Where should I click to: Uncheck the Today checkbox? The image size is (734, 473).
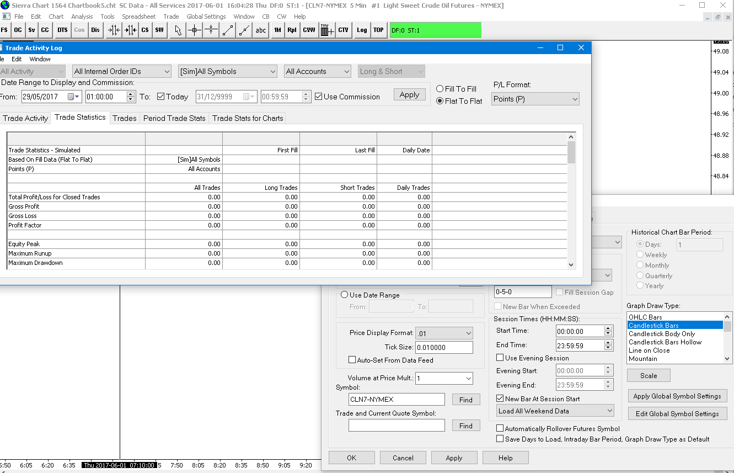[x=161, y=97]
